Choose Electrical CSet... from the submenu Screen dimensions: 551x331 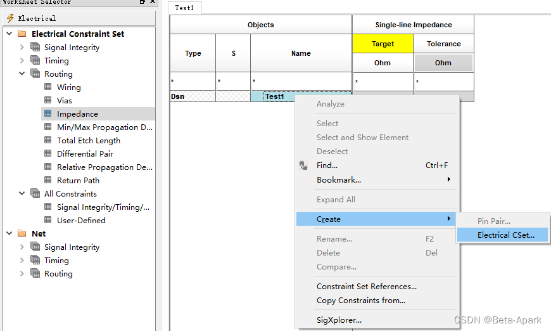click(x=505, y=235)
